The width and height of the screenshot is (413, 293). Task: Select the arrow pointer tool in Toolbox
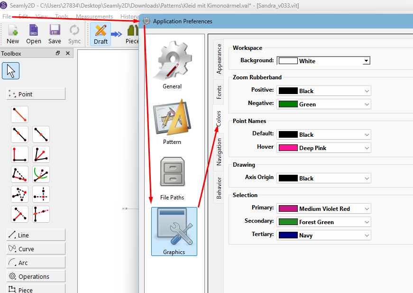click(x=11, y=71)
